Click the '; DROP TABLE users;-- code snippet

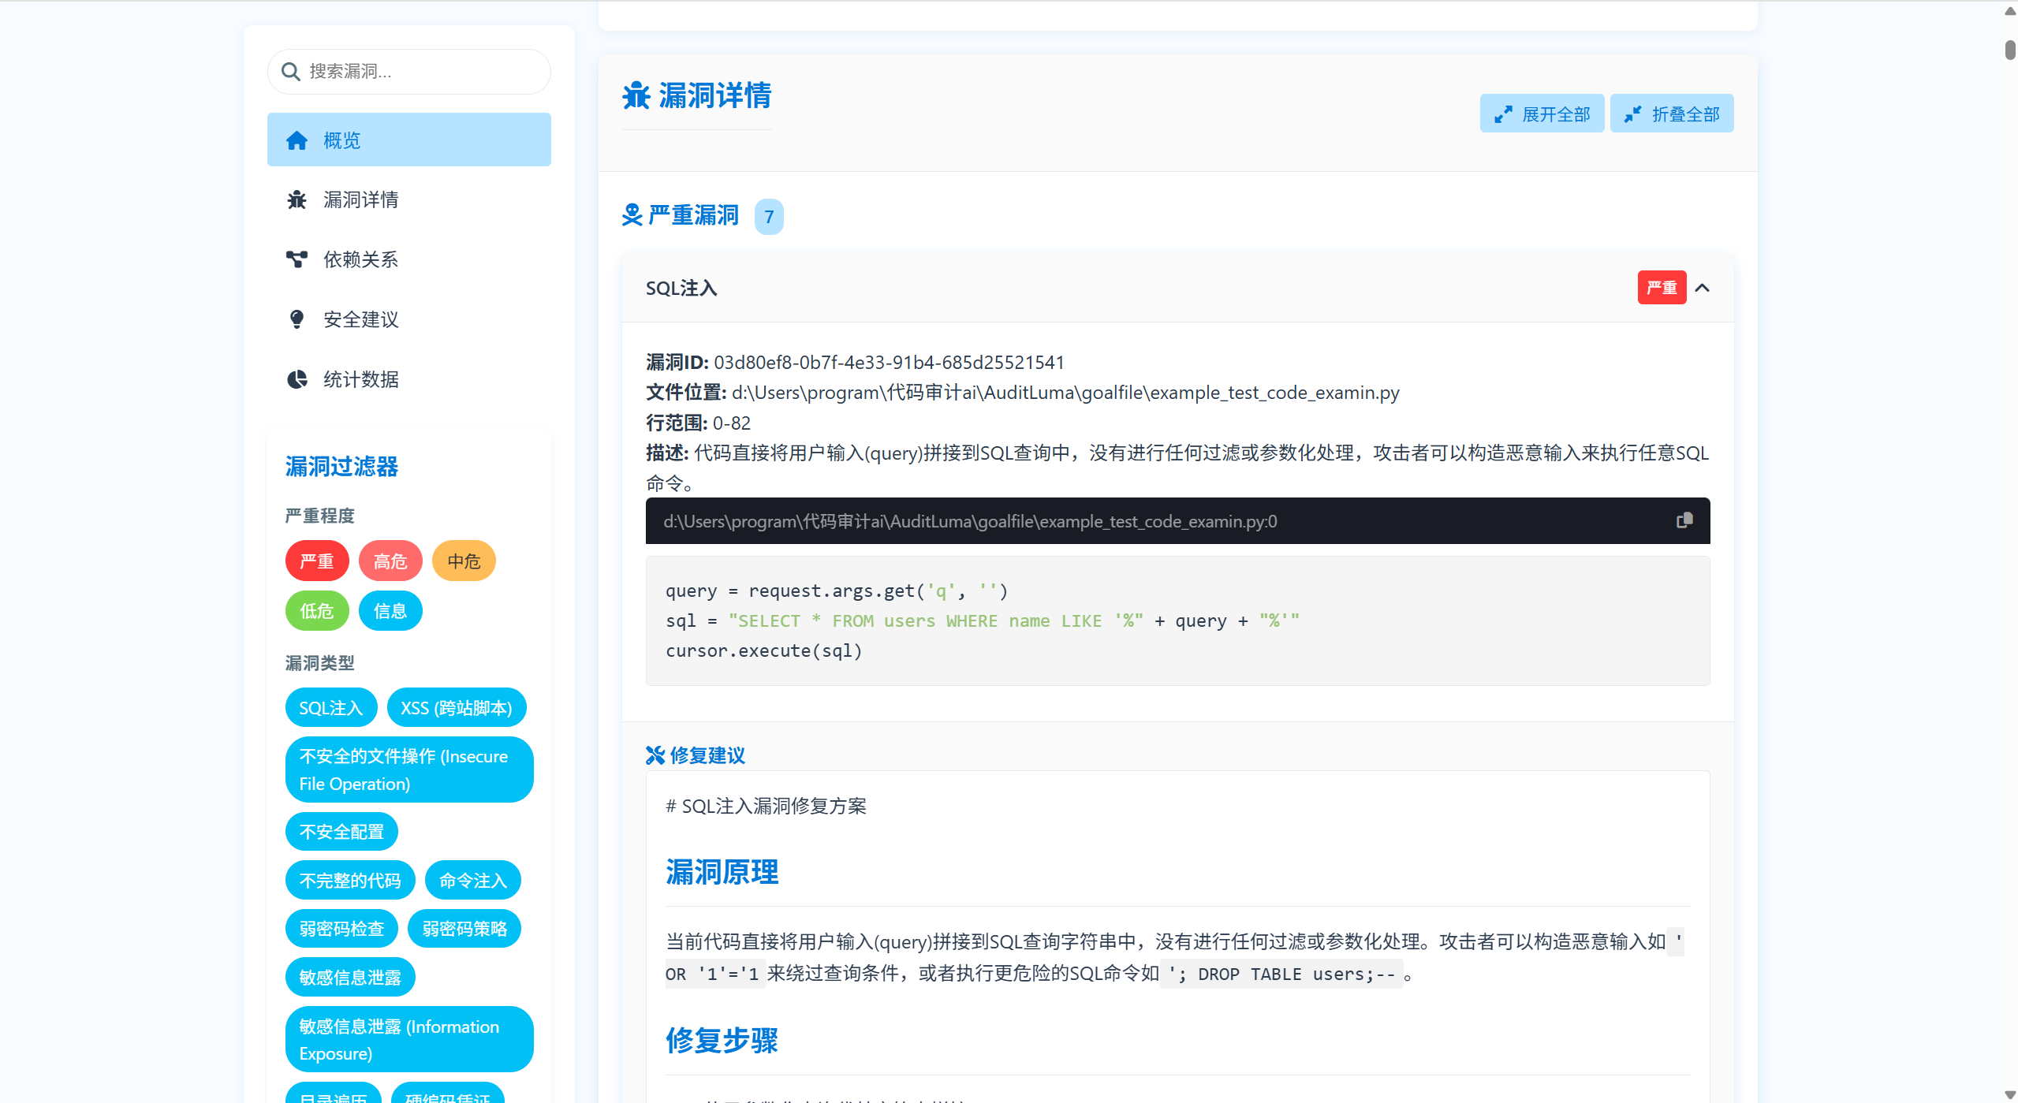[x=1281, y=974]
